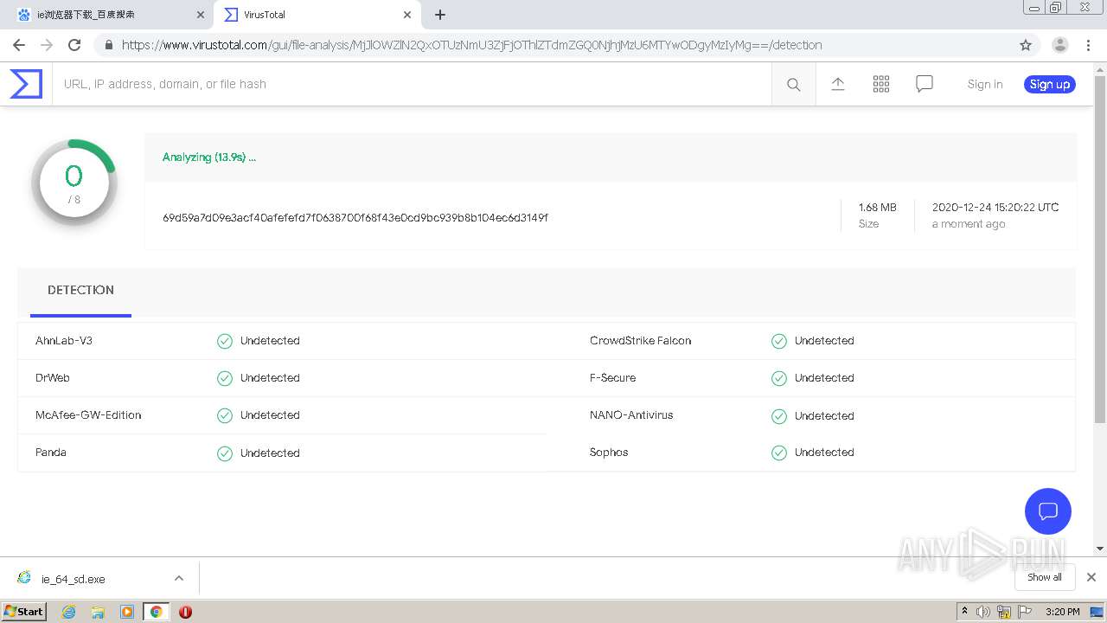Click Undetected result for F-Secure
This screenshot has width=1107, height=623.
click(x=824, y=378)
